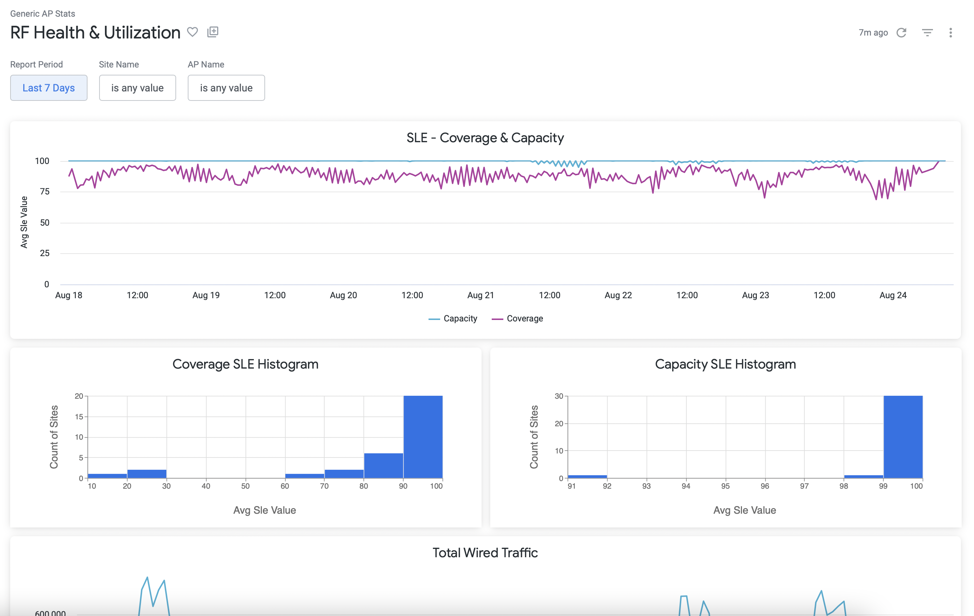
Task: Click the Capacity legend blue line swatch
Action: 434,319
